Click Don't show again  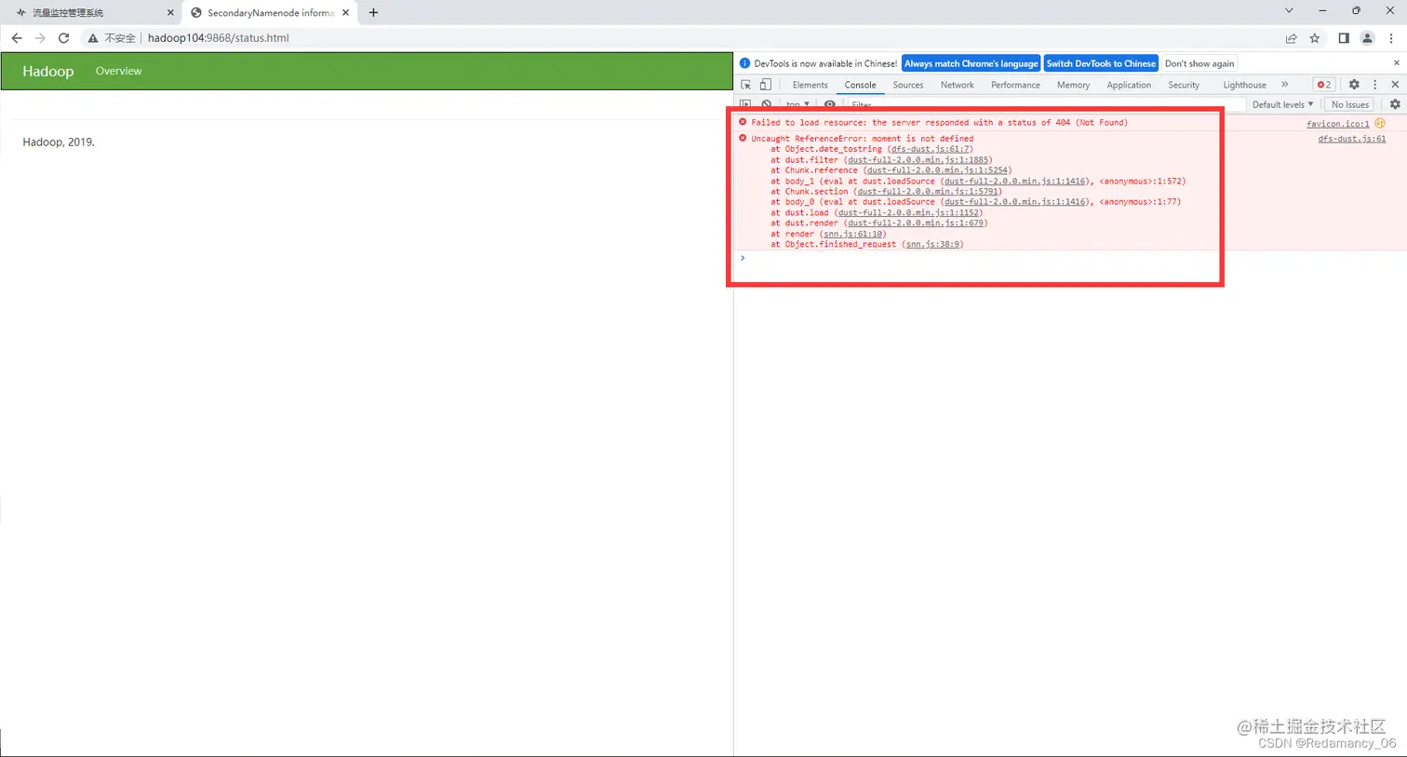coord(1199,63)
